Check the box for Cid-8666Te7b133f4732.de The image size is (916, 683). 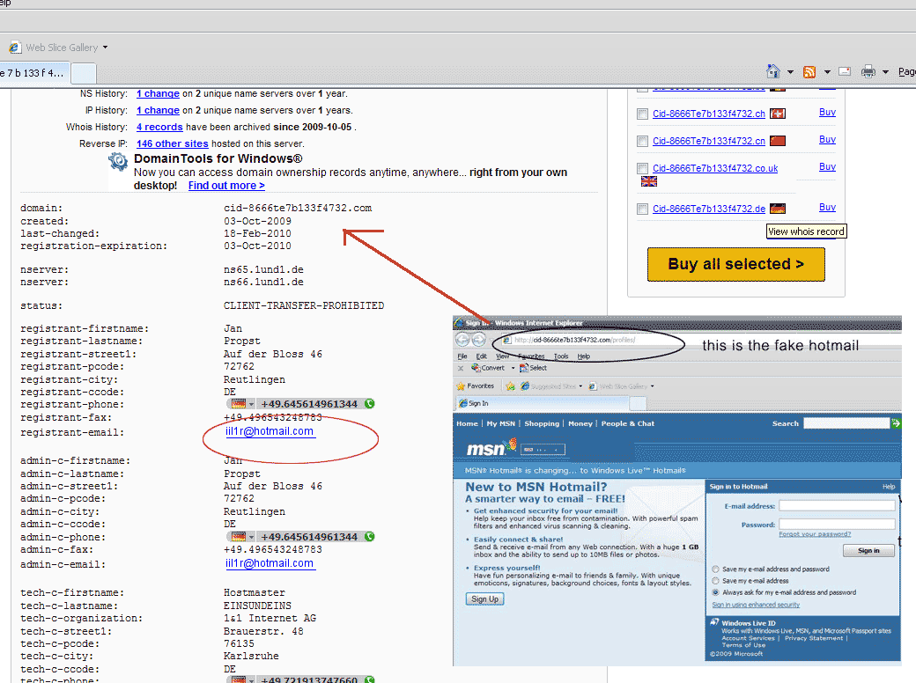[642, 209]
